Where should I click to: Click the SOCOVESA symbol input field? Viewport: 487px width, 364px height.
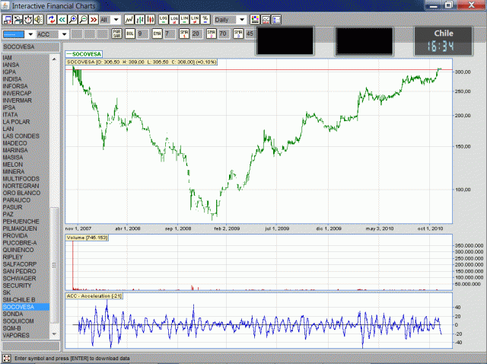pyautogui.click(x=30, y=47)
